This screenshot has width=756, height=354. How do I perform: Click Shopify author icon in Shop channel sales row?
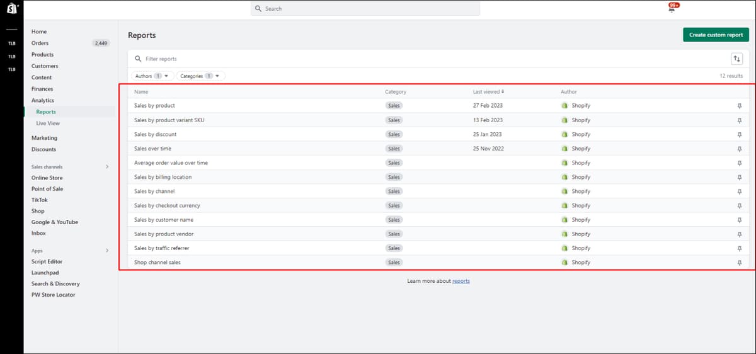[564, 262]
